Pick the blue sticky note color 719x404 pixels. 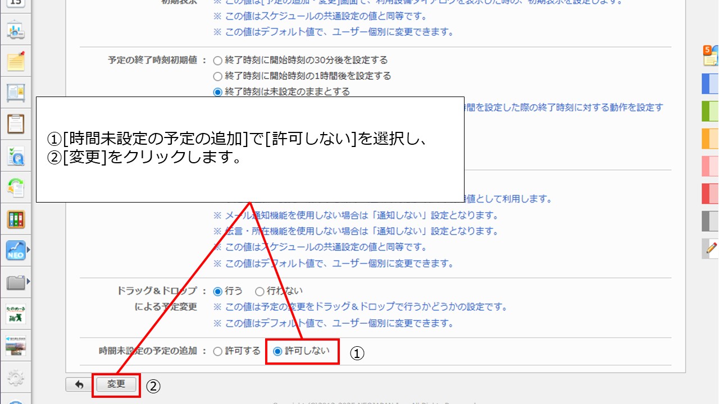[710, 83]
